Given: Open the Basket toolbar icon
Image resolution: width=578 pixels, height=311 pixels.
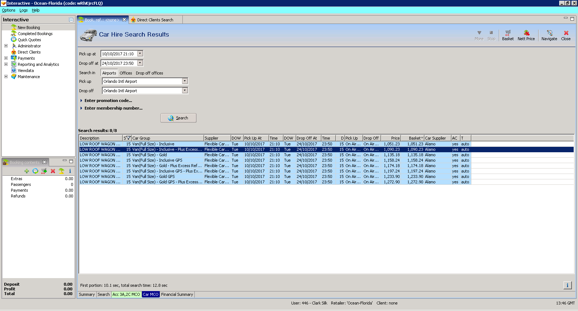Looking at the screenshot, I should pos(508,35).
